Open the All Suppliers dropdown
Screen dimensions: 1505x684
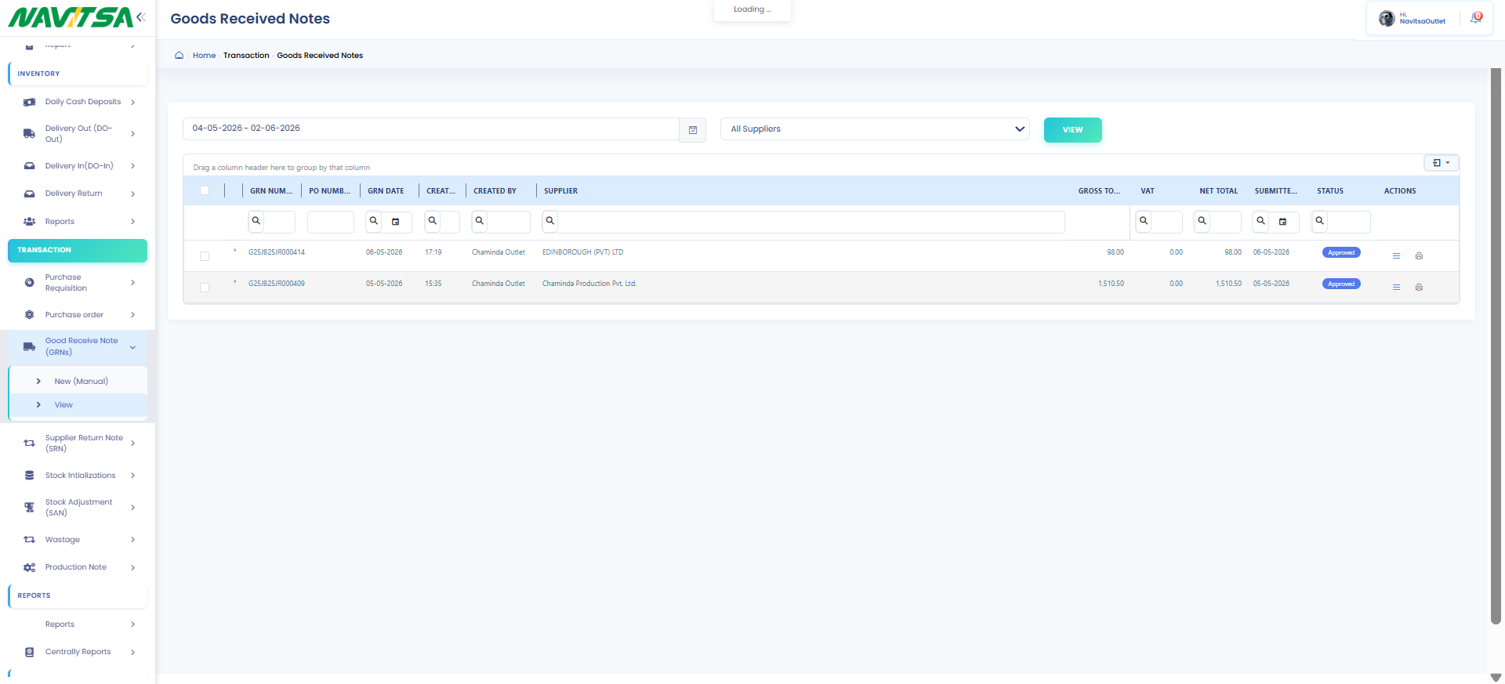pyautogui.click(x=875, y=129)
